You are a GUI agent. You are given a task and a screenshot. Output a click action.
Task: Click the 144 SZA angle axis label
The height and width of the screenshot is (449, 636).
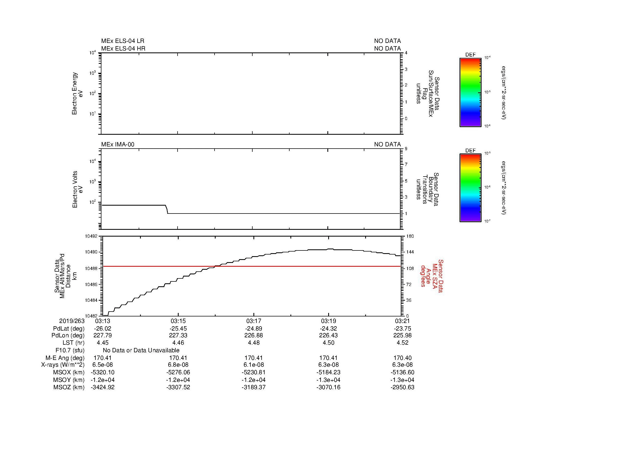coord(410,252)
